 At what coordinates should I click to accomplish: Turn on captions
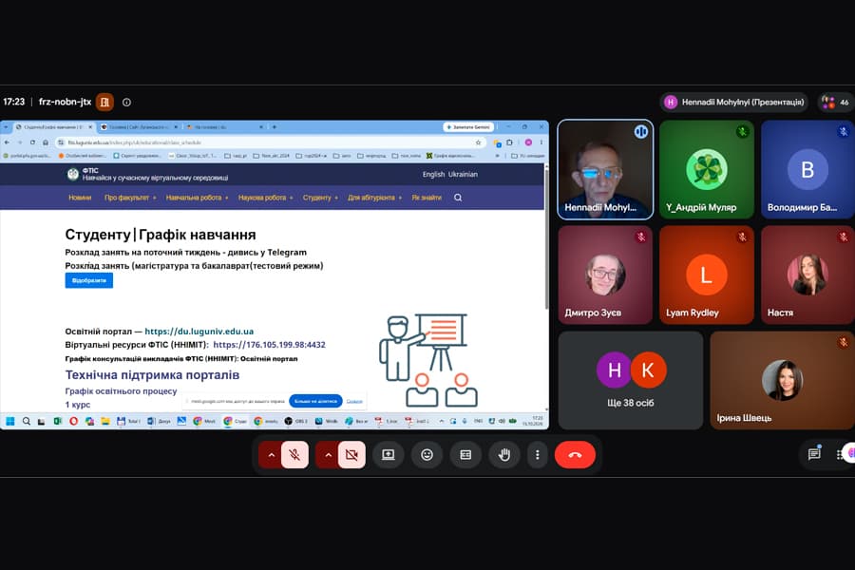click(465, 454)
